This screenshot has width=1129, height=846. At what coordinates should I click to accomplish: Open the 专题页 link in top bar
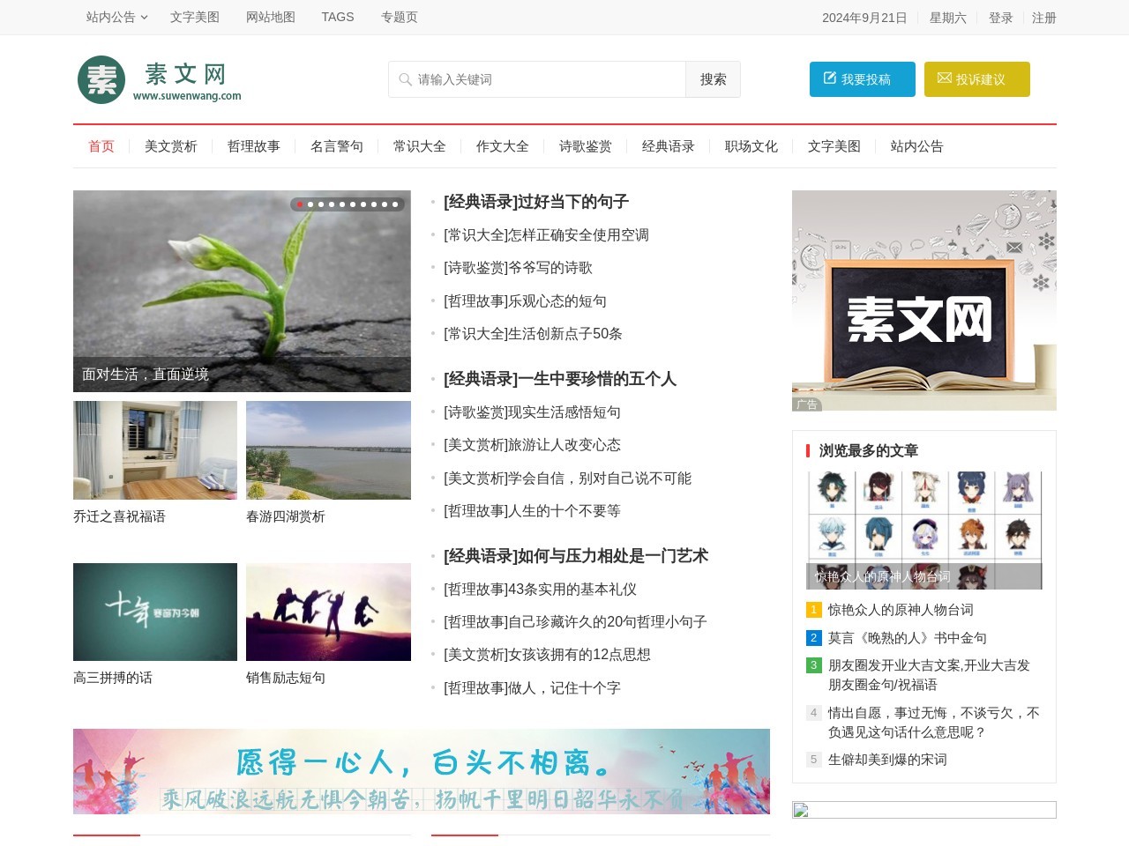[x=399, y=17]
